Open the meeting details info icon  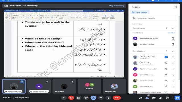(x=140, y=98)
